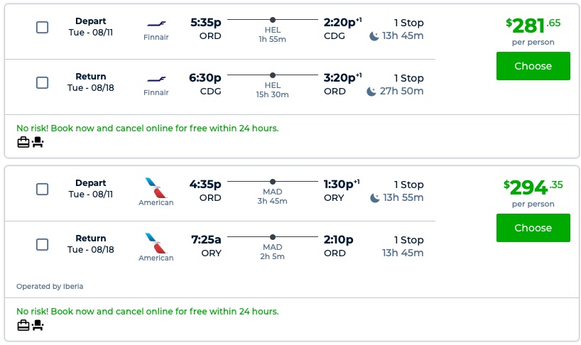Viewport: 581px width, 345px height.
Task: Click the overnight moon icon beside 13h 55m
Action: coord(374,197)
